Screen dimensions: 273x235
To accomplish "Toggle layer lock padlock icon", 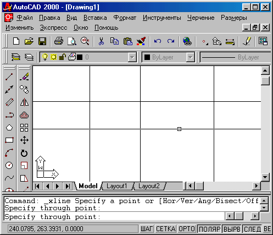I will (62, 57).
